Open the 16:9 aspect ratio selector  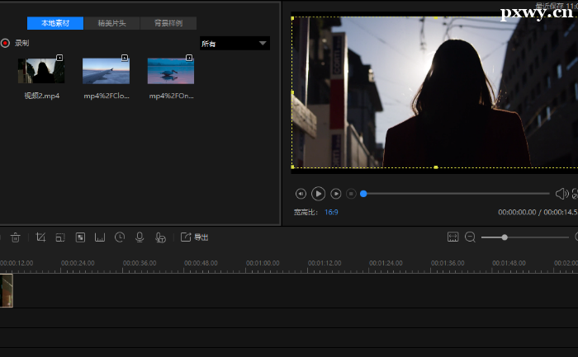click(330, 212)
